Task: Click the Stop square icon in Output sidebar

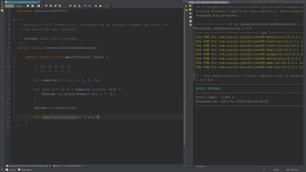Action: [x=190, y=21]
